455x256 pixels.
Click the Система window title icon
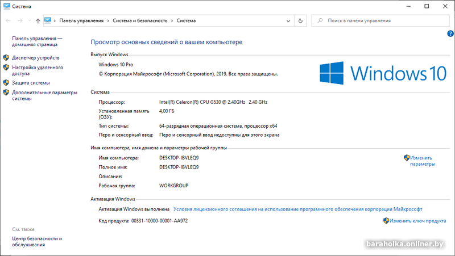7,6
